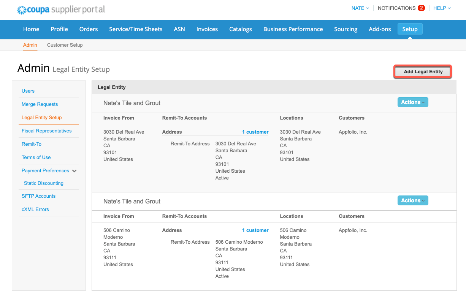
Task: Open the HELP dropdown menu
Action: pyautogui.click(x=441, y=8)
